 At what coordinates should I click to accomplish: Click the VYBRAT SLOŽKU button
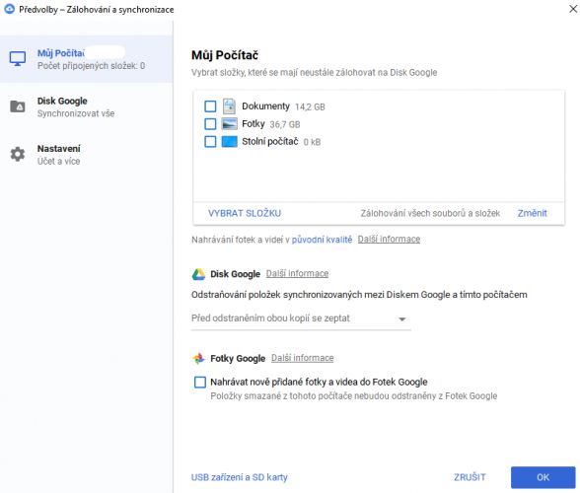[245, 213]
